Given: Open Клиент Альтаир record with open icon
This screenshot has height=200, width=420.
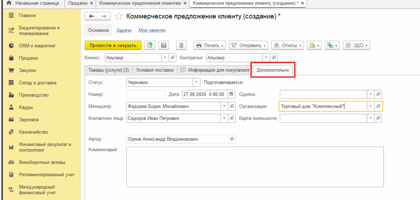Looking at the screenshot, I should point(173,58).
